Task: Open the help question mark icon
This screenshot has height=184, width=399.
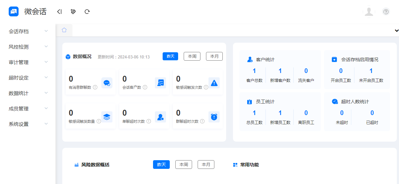Action: [x=386, y=12]
